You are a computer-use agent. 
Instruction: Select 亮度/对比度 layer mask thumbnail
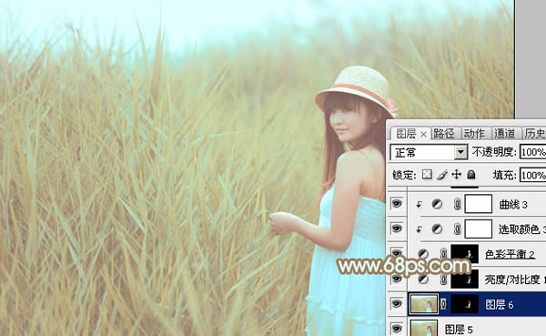464,279
